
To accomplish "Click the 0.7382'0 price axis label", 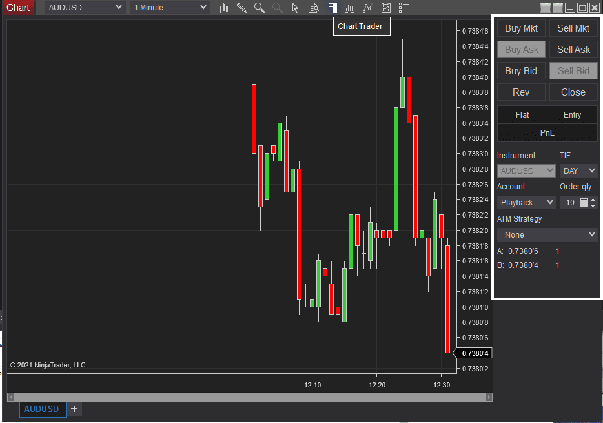I will click(475, 231).
